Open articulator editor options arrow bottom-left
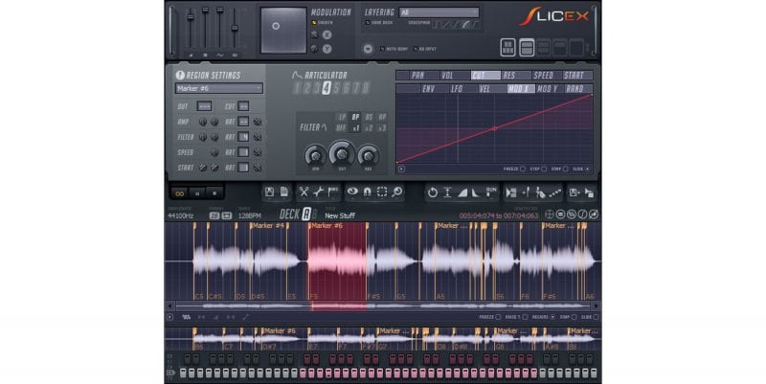Screen dimensions: 766x384 (x=401, y=169)
